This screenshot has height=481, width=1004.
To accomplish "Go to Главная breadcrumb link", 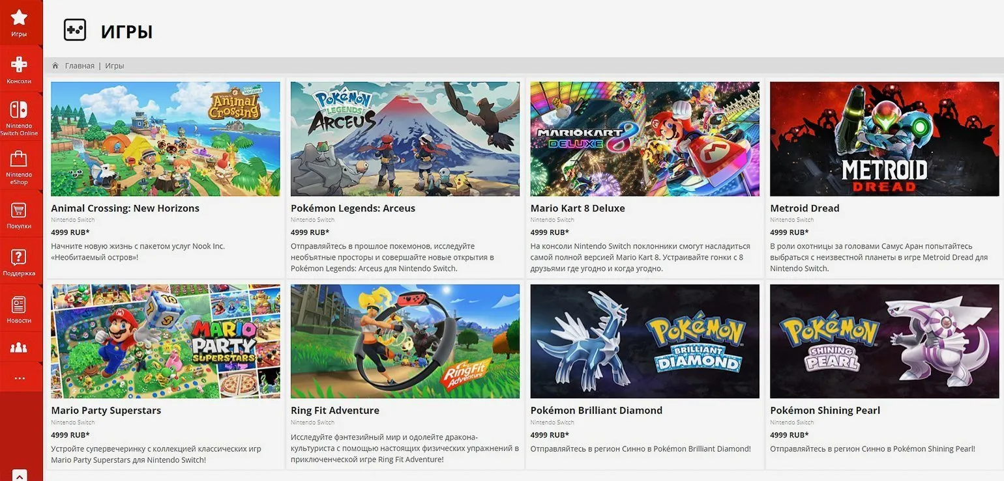I will pyautogui.click(x=80, y=66).
